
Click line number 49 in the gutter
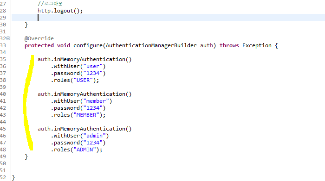(x=3, y=156)
